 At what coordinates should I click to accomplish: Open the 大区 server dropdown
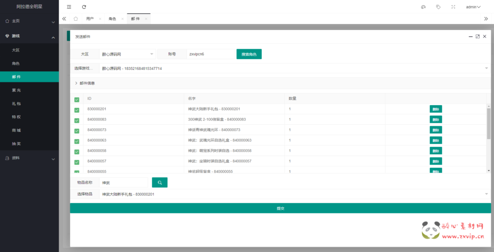(127, 54)
